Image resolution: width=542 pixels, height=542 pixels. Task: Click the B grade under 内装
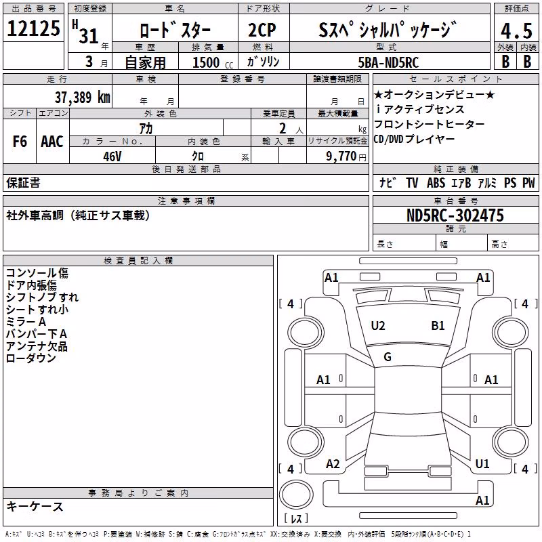[x=527, y=62]
